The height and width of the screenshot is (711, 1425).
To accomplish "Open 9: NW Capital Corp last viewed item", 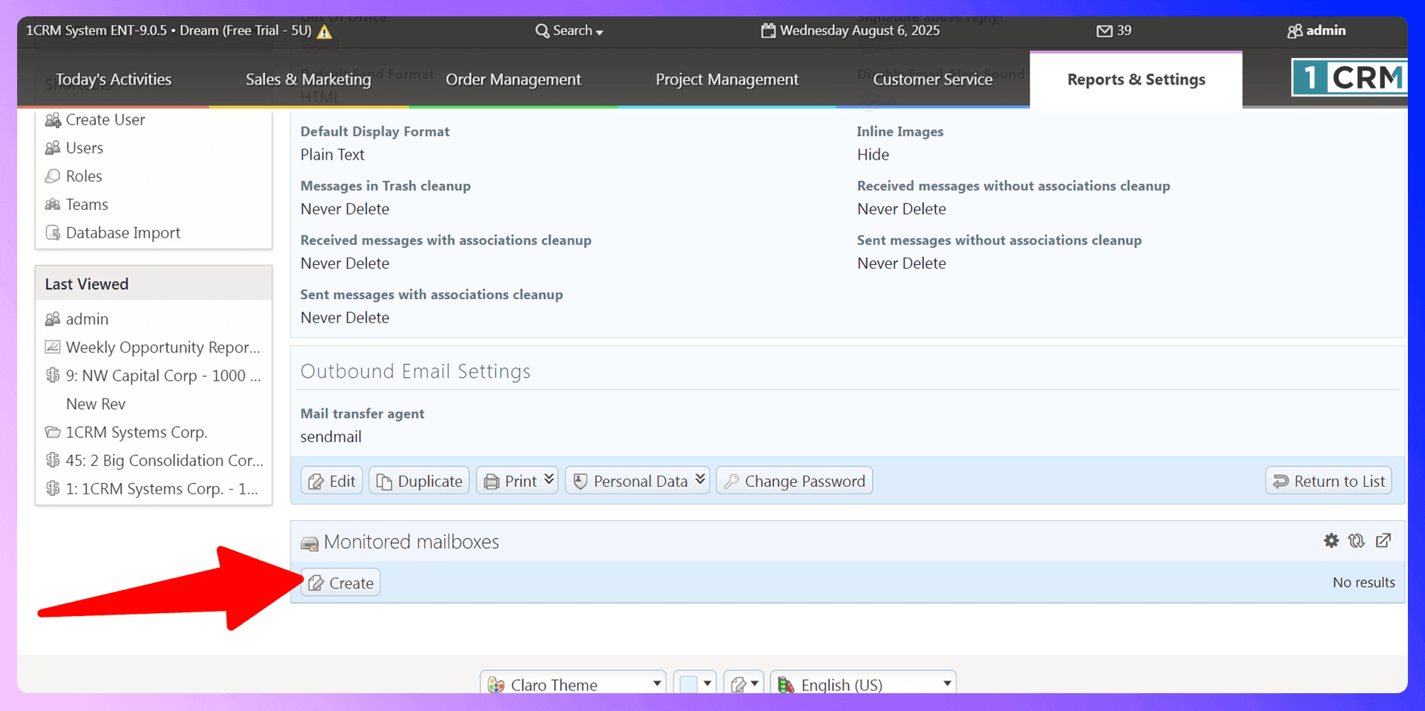I will 163,376.
